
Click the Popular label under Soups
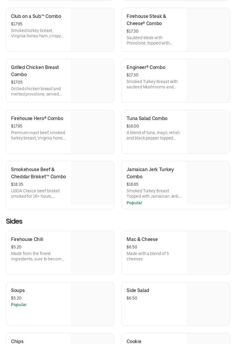point(19,305)
